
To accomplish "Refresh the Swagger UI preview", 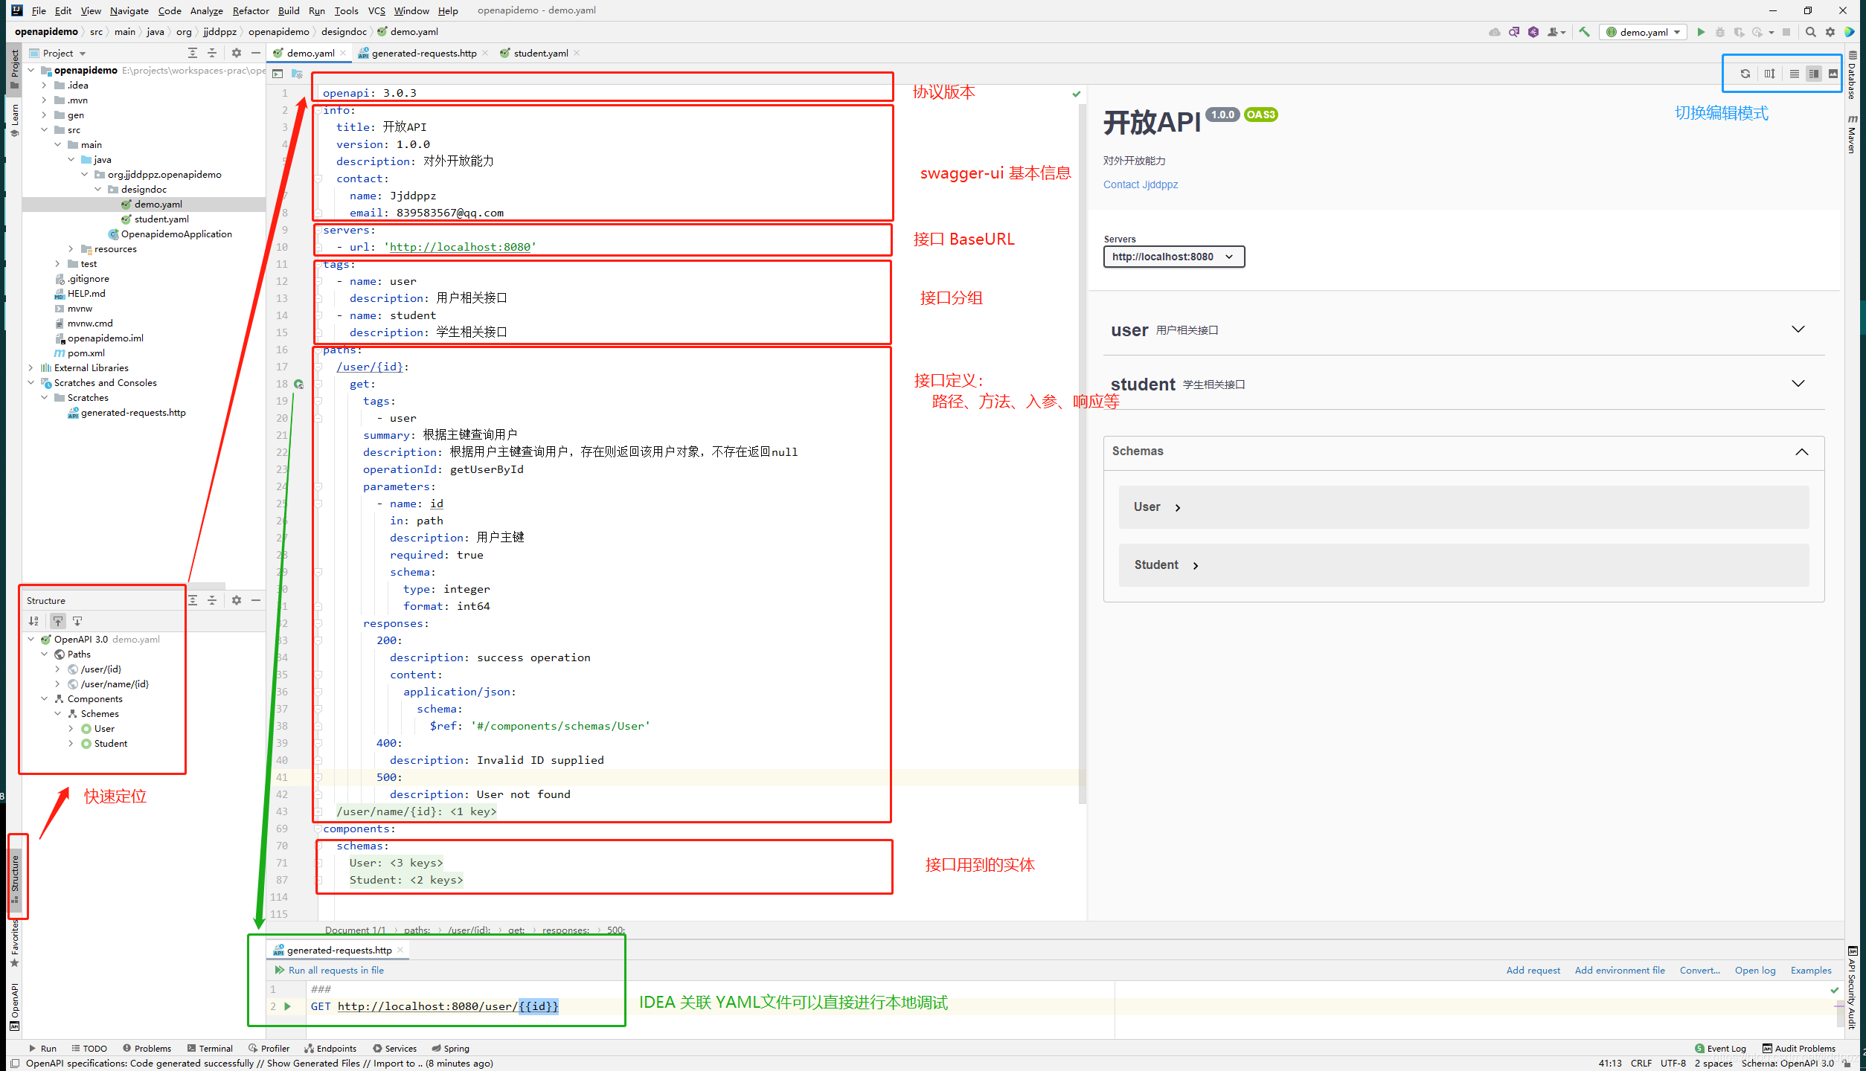I will click(1745, 74).
